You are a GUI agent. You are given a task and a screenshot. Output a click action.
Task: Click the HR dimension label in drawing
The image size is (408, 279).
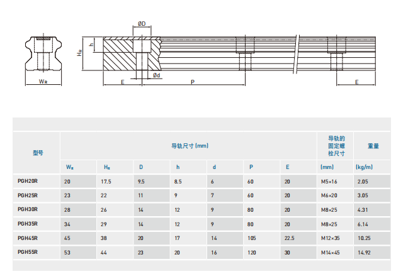[x=79, y=53]
